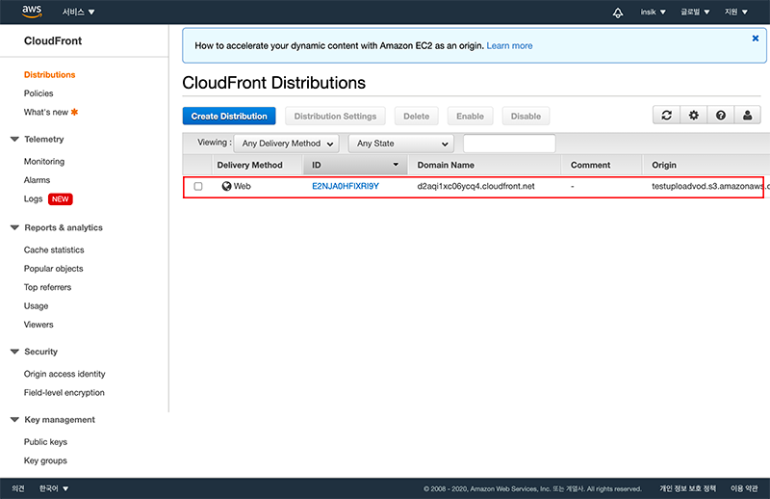The height and width of the screenshot is (499, 770).
Task: Open Public keys page
Action: click(x=45, y=441)
